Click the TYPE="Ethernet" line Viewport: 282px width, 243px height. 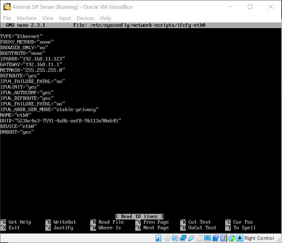21,36
